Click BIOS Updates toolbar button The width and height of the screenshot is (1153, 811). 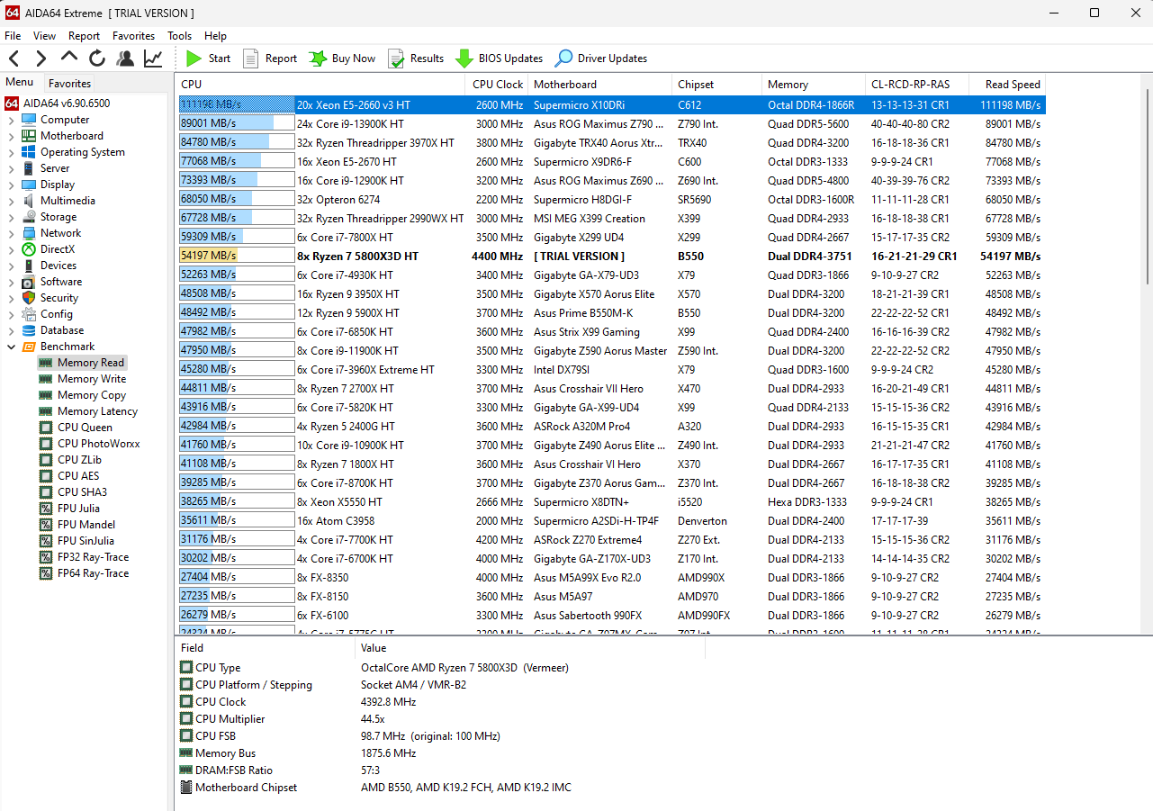(500, 59)
